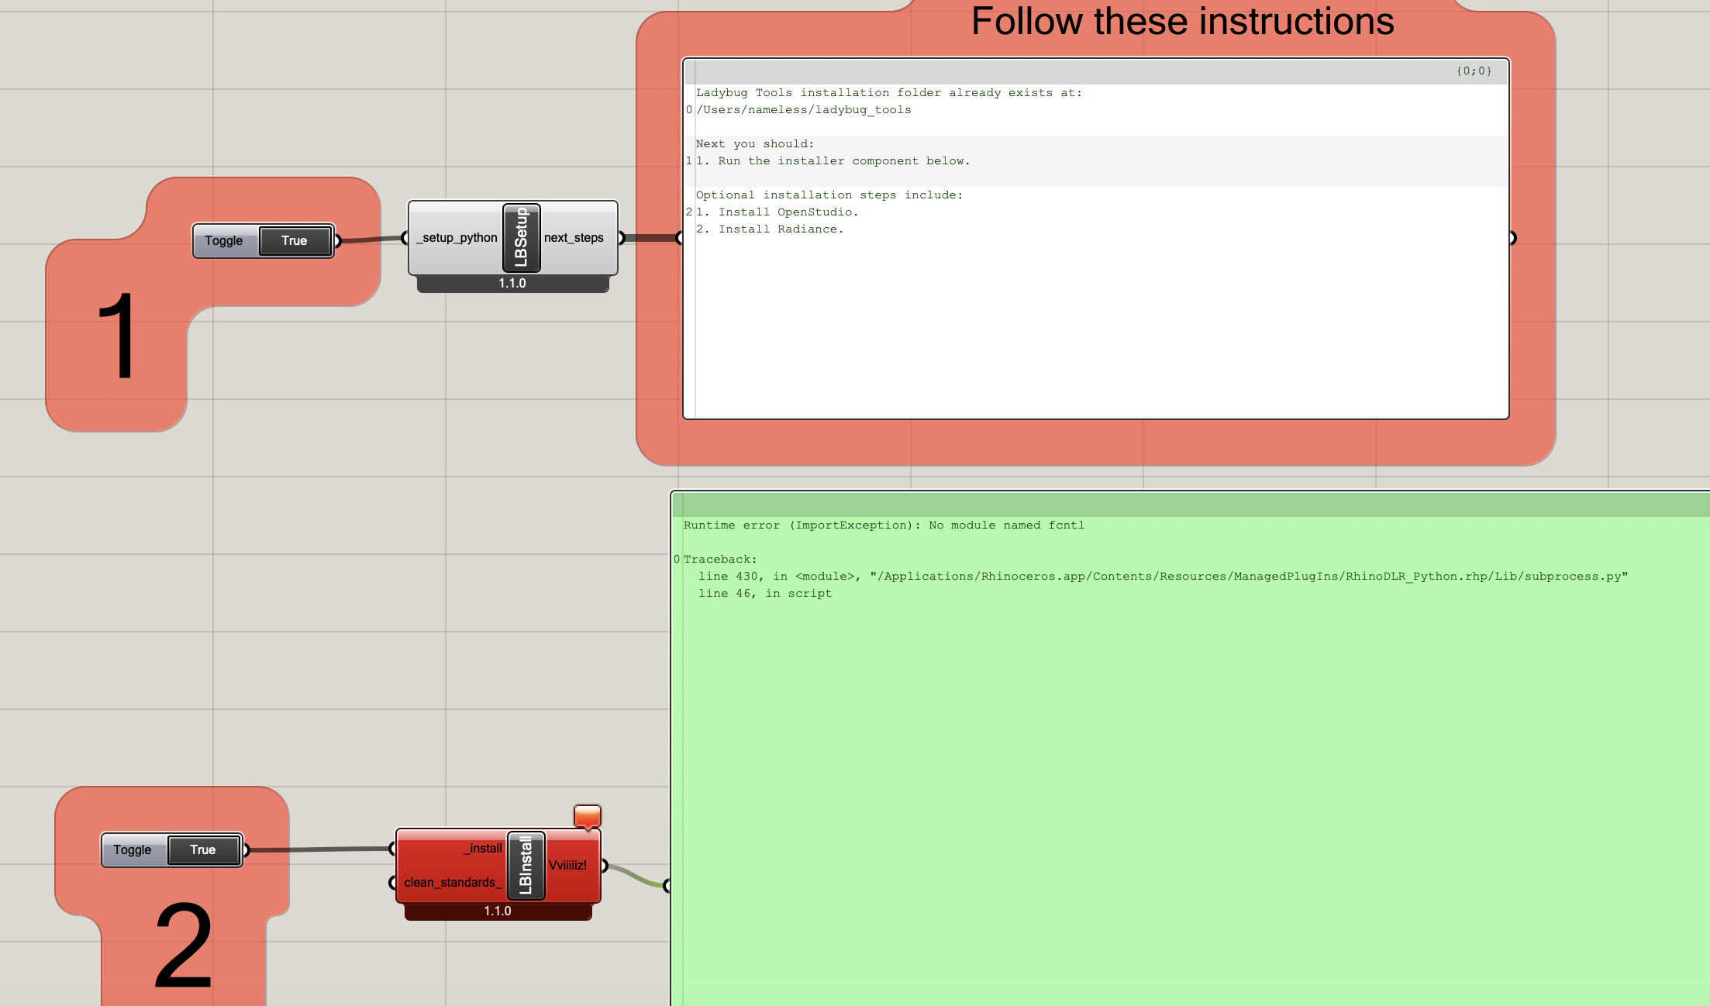Select the 1.1.0 version tag under LBInstall

(498, 911)
